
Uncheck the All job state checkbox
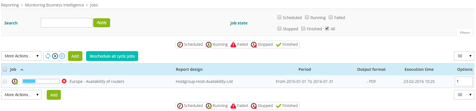[x=327, y=29]
